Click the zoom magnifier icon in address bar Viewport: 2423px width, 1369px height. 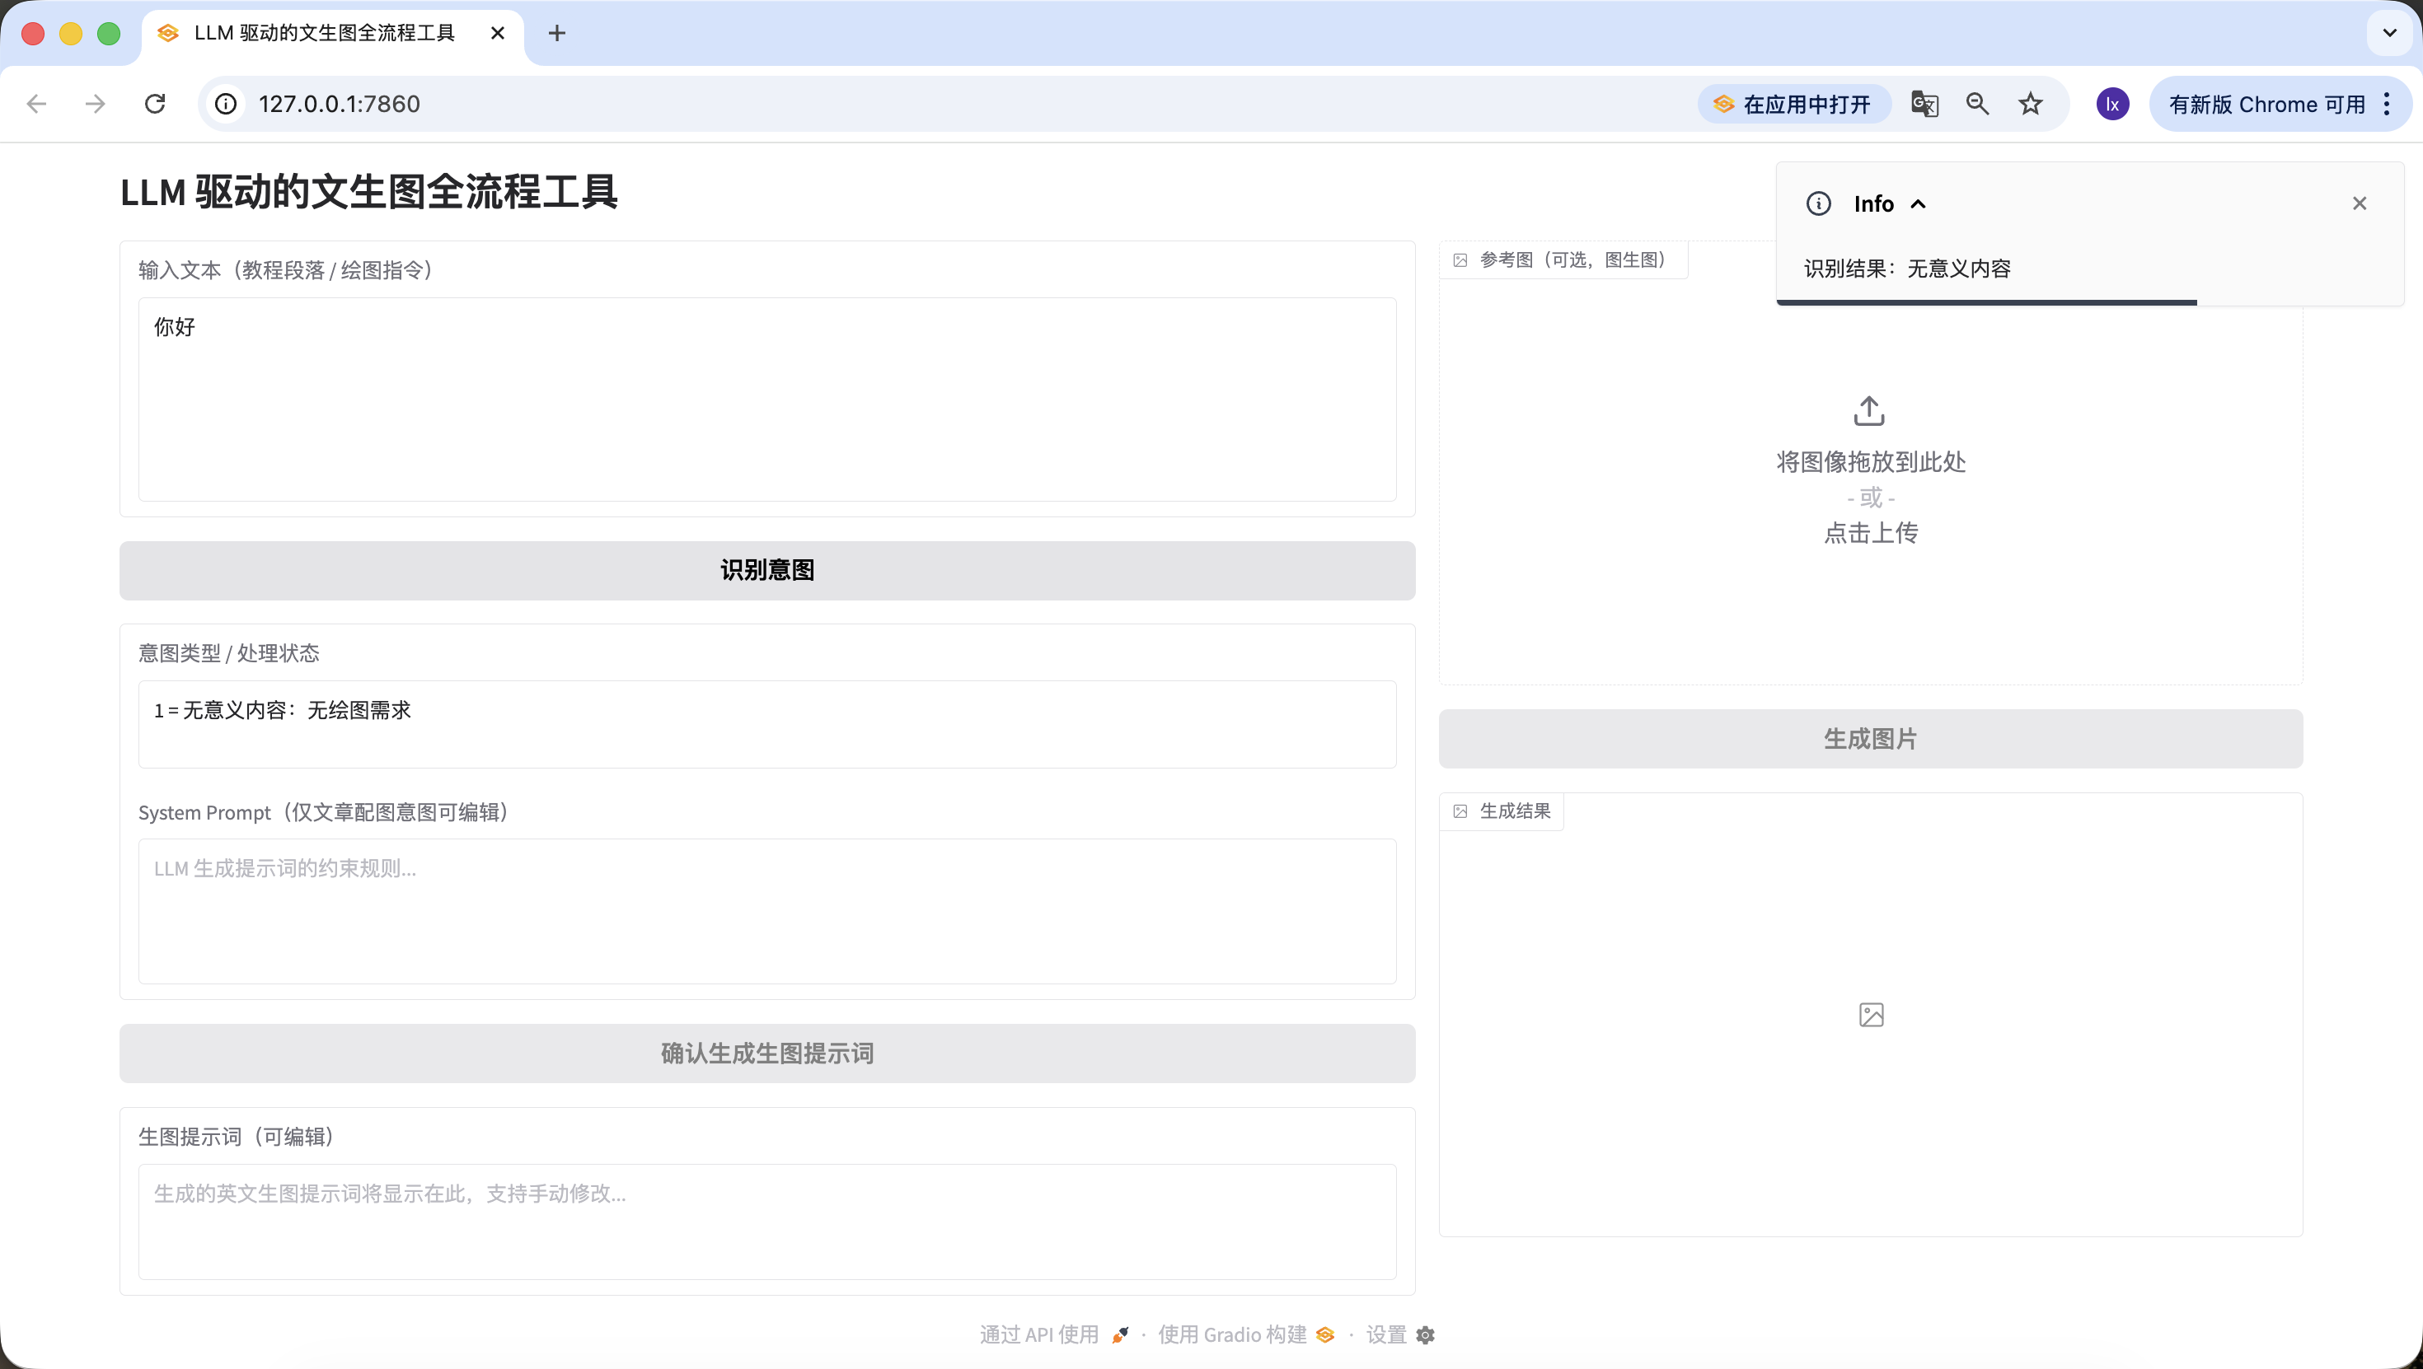click(x=1977, y=104)
